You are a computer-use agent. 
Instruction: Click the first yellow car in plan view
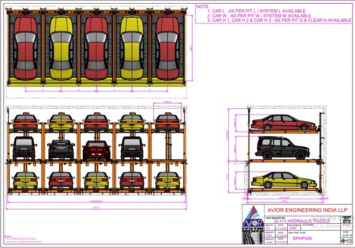pos(61,48)
